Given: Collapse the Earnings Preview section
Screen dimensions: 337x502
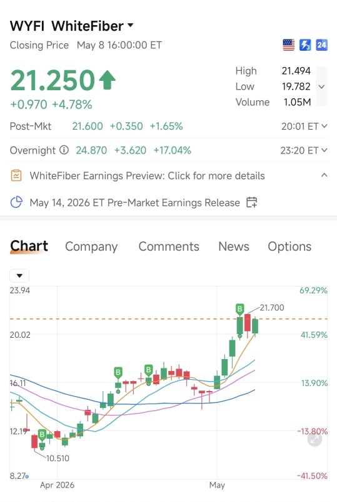Looking at the screenshot, I should pos(324,175).
